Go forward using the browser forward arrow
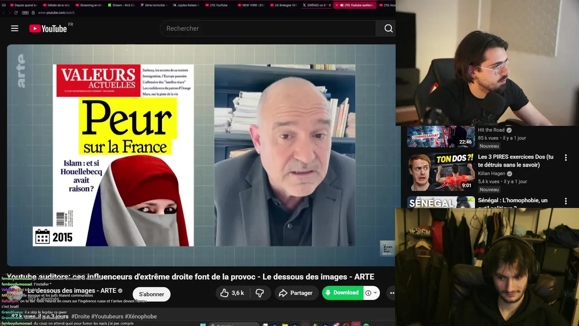The image size is (579, 326). click(9, 13)
